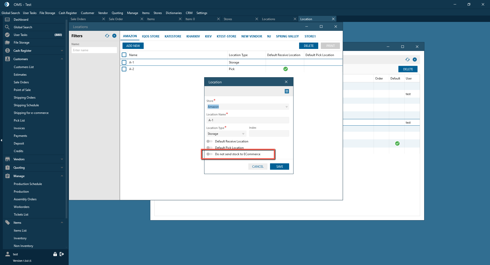
Task: Click the Name filter input field
Action: (94, 50)
